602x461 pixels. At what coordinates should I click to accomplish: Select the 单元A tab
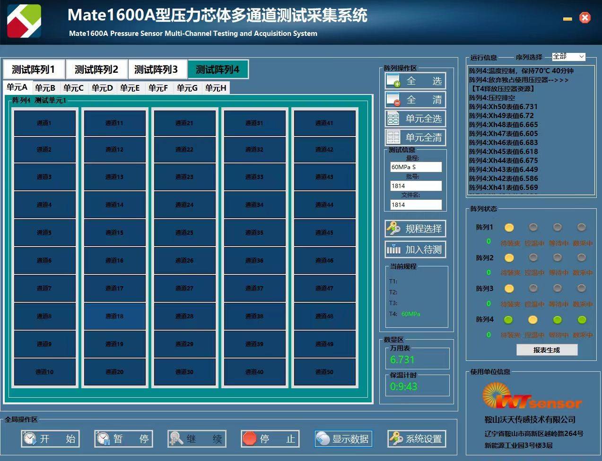click(x=17, y=87)
